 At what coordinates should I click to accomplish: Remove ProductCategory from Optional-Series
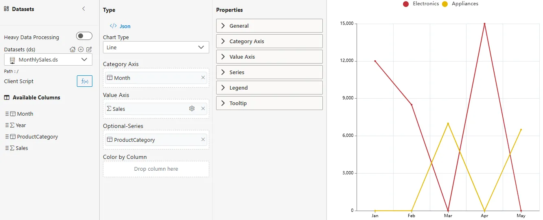(x=203, y=140)
